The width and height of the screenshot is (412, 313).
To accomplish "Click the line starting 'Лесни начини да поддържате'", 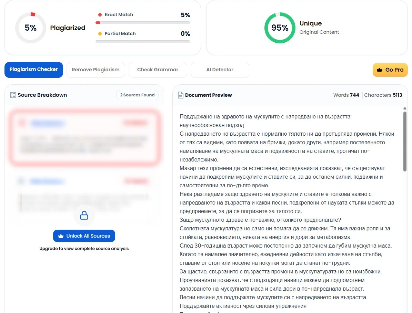I will tap(273, 297).
